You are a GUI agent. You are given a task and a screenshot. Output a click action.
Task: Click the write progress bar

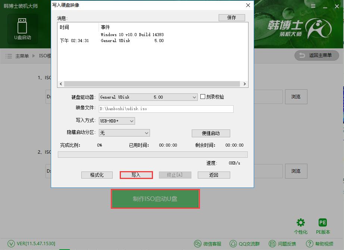point(153,154)
